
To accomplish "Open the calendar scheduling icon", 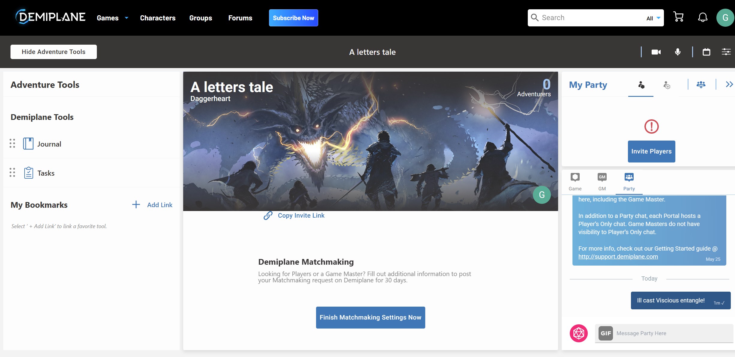I will 706,52.
